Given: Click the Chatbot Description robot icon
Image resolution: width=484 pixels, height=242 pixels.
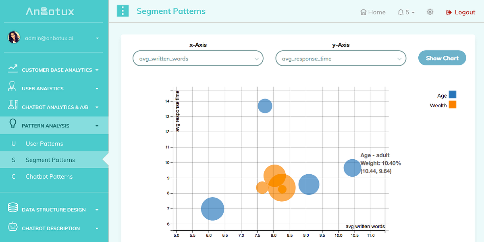Looking at the screenshot, I should 13,226.
